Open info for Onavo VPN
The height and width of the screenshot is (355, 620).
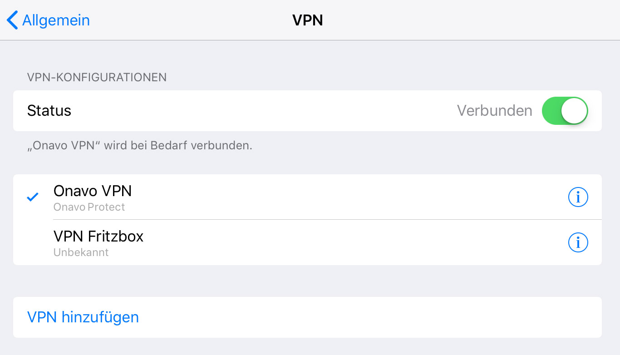578,197
